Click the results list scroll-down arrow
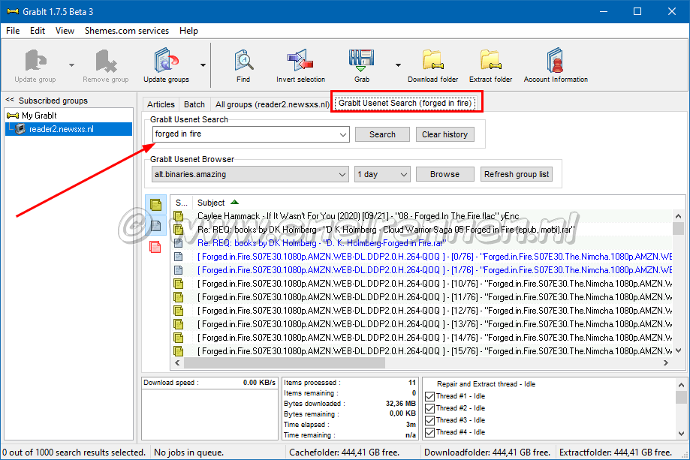Image resolution: width=690 pixels, height=460 pixels. (678, 350)
